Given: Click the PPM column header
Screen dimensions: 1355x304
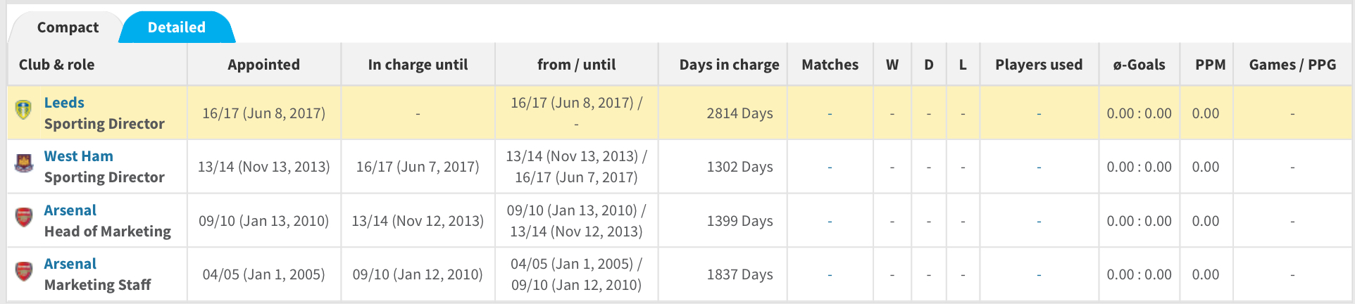Looking at the screenshot, I should click(x=1210, y=65).
